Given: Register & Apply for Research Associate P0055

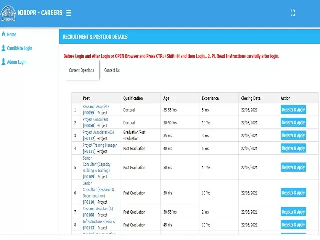Looking at the screenshot, I should 293,110.
